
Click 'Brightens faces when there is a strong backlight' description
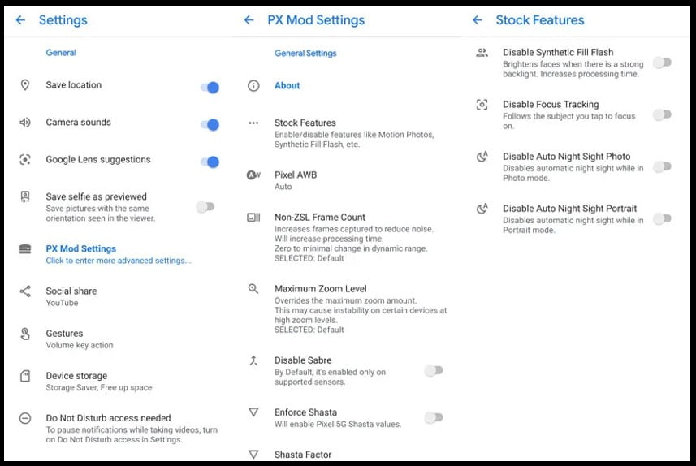573,69
